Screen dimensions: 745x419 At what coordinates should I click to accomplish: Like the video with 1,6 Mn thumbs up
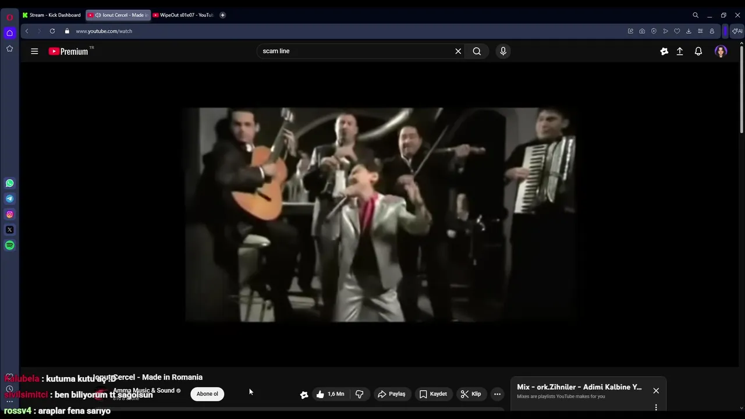(x=331, y=394)
